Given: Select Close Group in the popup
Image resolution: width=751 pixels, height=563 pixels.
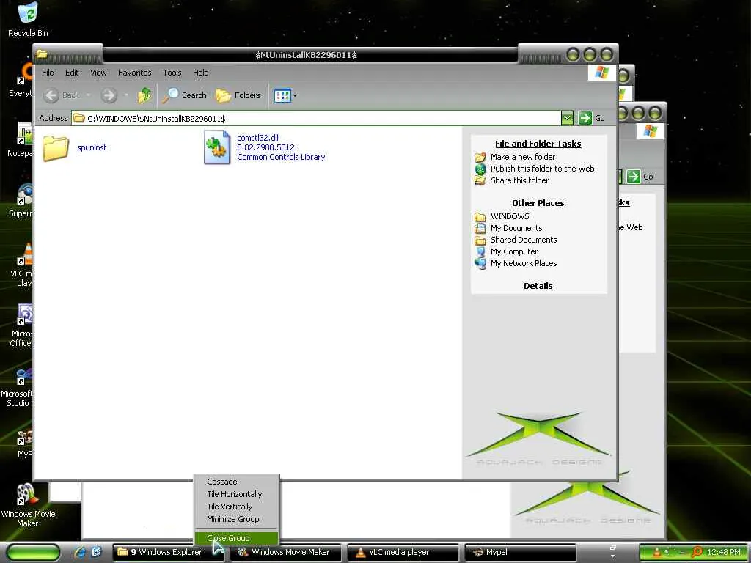Looking at the screenshot, I should point(237,538).
